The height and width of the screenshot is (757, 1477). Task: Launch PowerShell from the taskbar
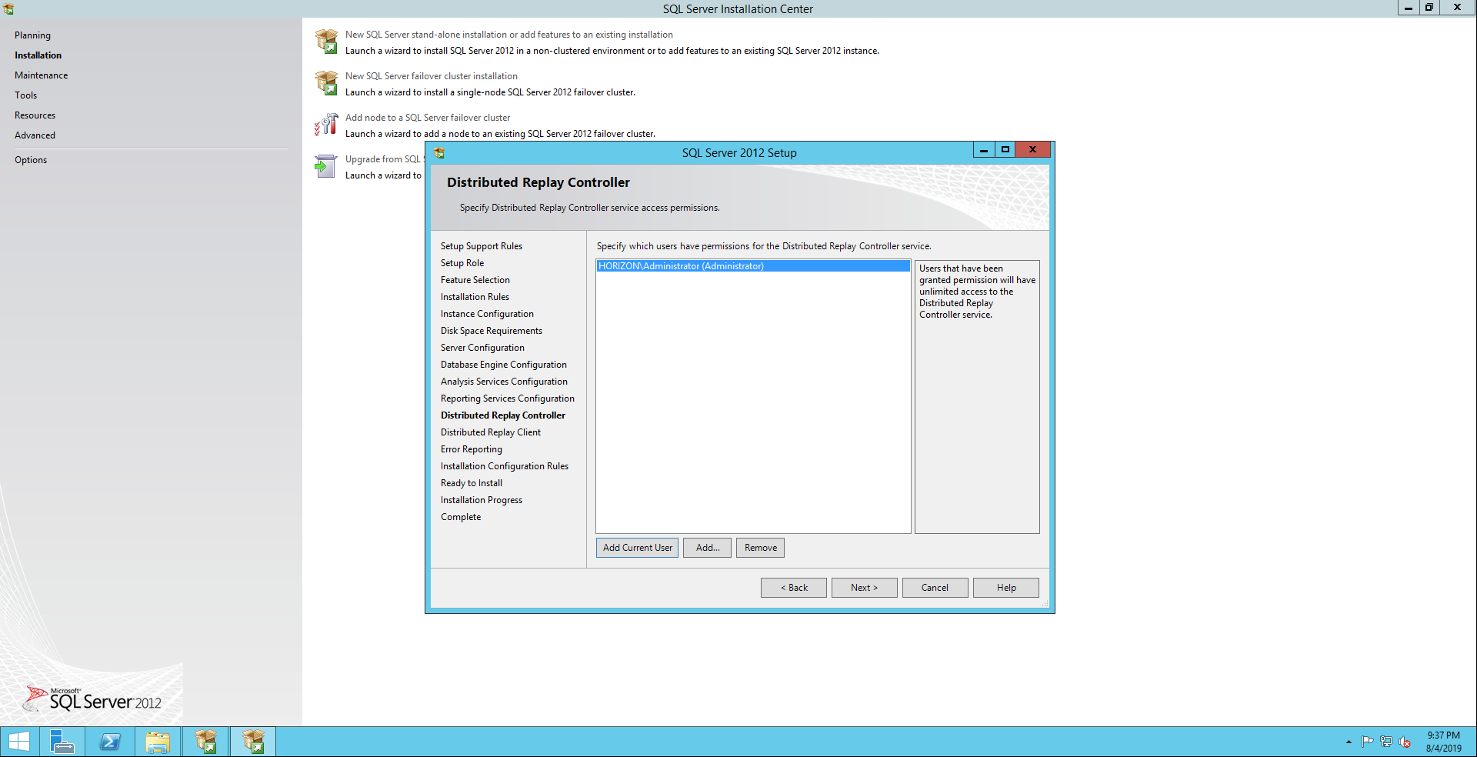pyautogui.click(x=110, y=742)
